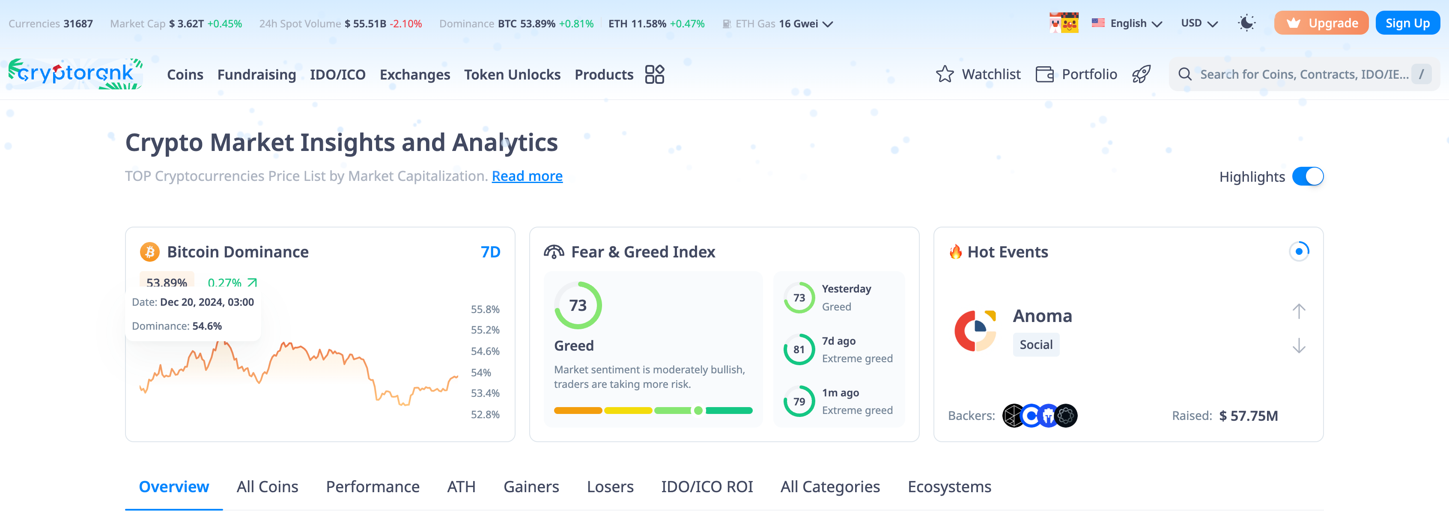This screenshot has width=1449, height=514.
Task: Follow the Read more link
Action: 527,176
